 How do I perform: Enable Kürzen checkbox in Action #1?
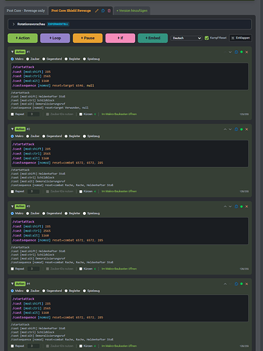click(x=81, y=114)
